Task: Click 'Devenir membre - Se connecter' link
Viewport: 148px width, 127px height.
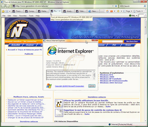Action: coord(21,41)
